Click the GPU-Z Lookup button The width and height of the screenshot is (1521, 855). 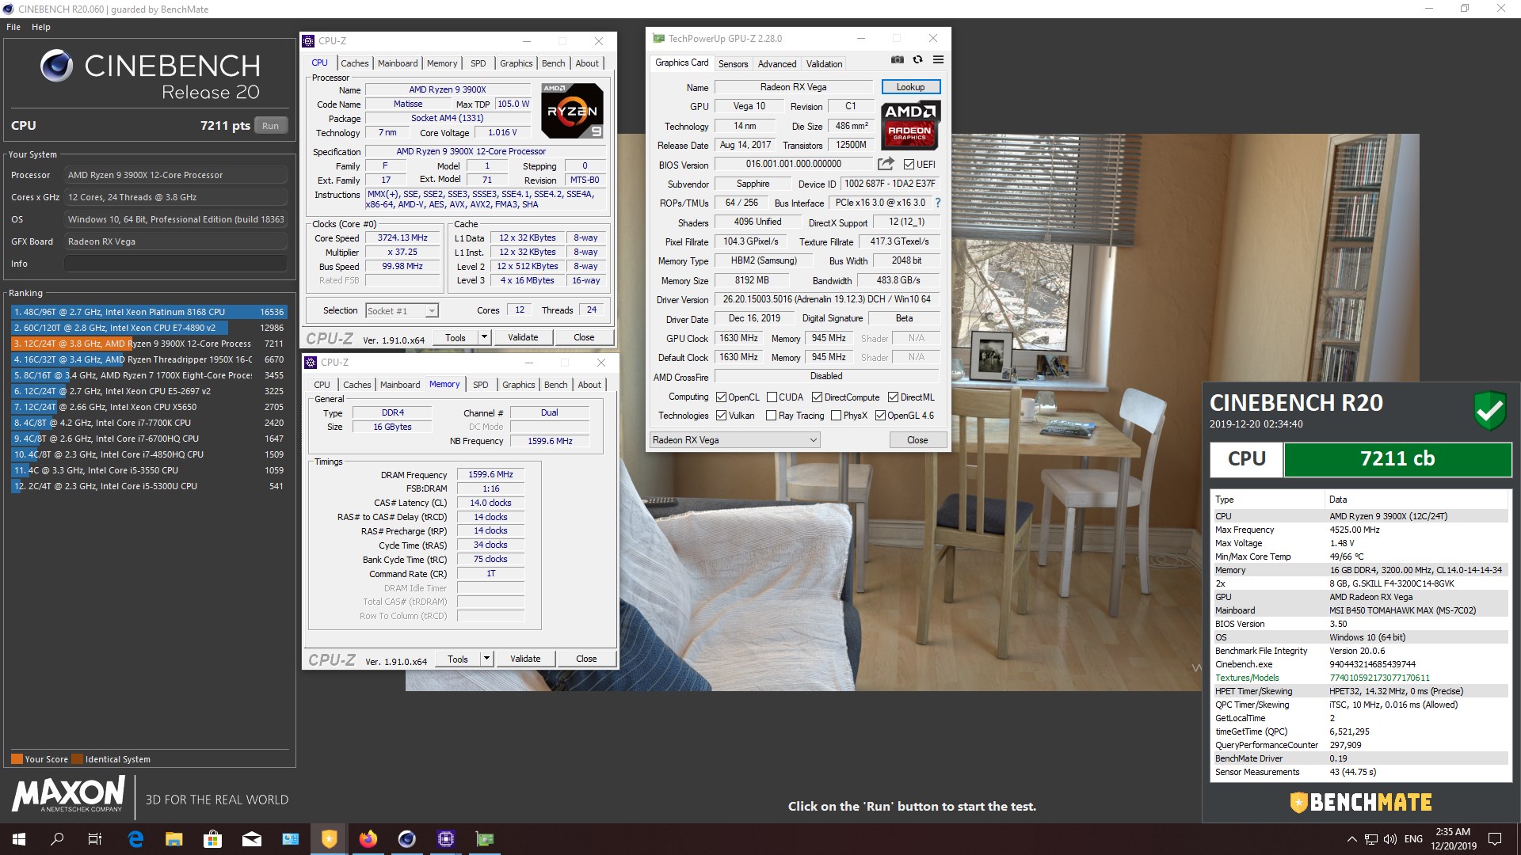(x=910, y=87)
